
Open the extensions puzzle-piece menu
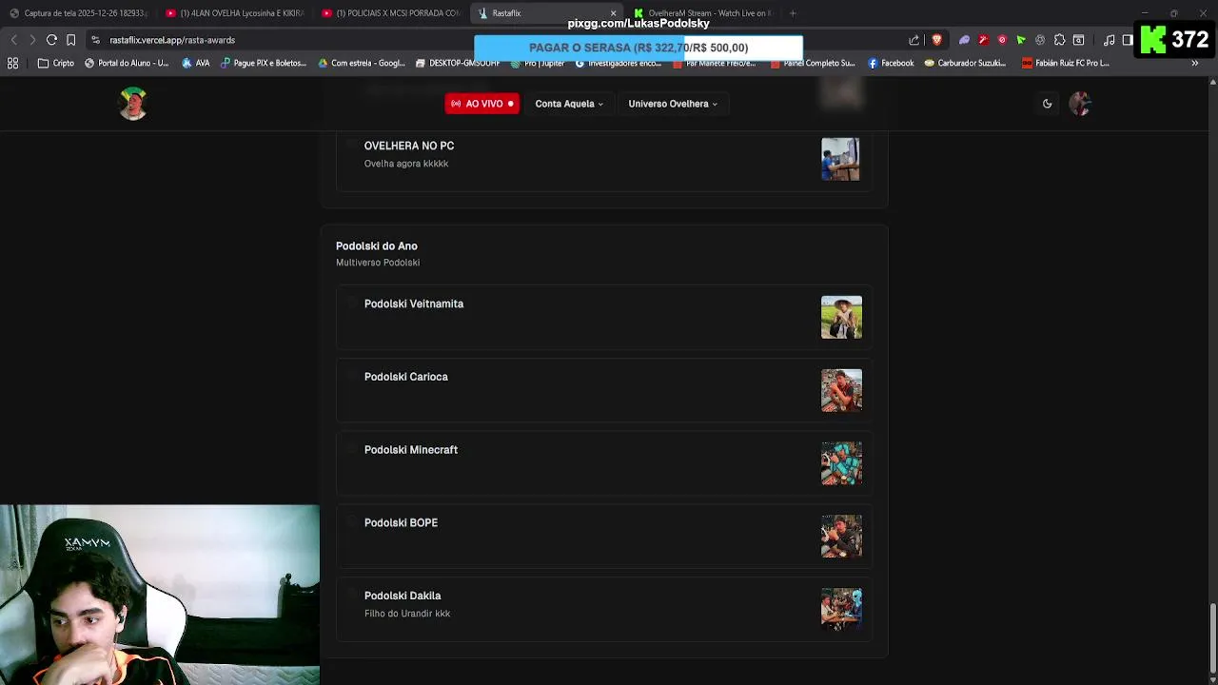(x=1059, y=40)
